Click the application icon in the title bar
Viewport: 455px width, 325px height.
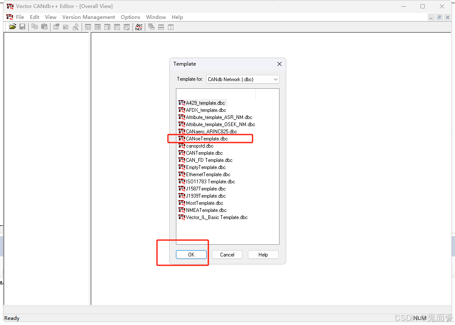pyautogui.click(x=10, y=6)
